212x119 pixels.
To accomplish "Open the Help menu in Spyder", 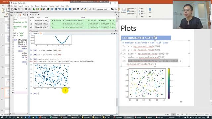I will [x=67, y=6].
